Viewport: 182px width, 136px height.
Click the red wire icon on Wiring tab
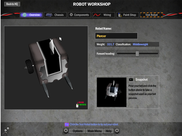[97, 15]
